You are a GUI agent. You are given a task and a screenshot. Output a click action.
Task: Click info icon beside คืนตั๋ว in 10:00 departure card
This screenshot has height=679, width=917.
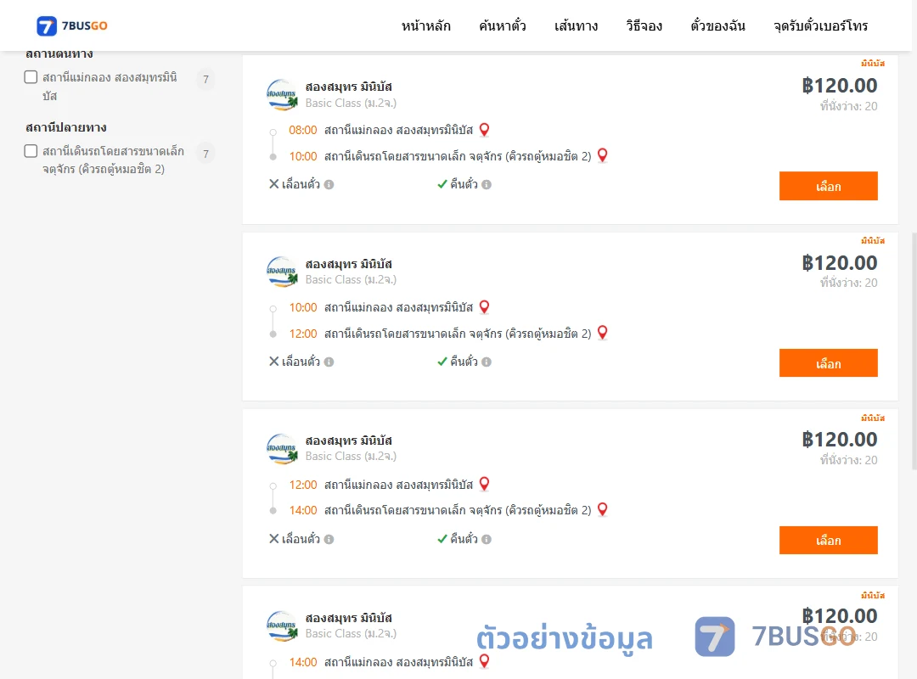coord(487,362)
